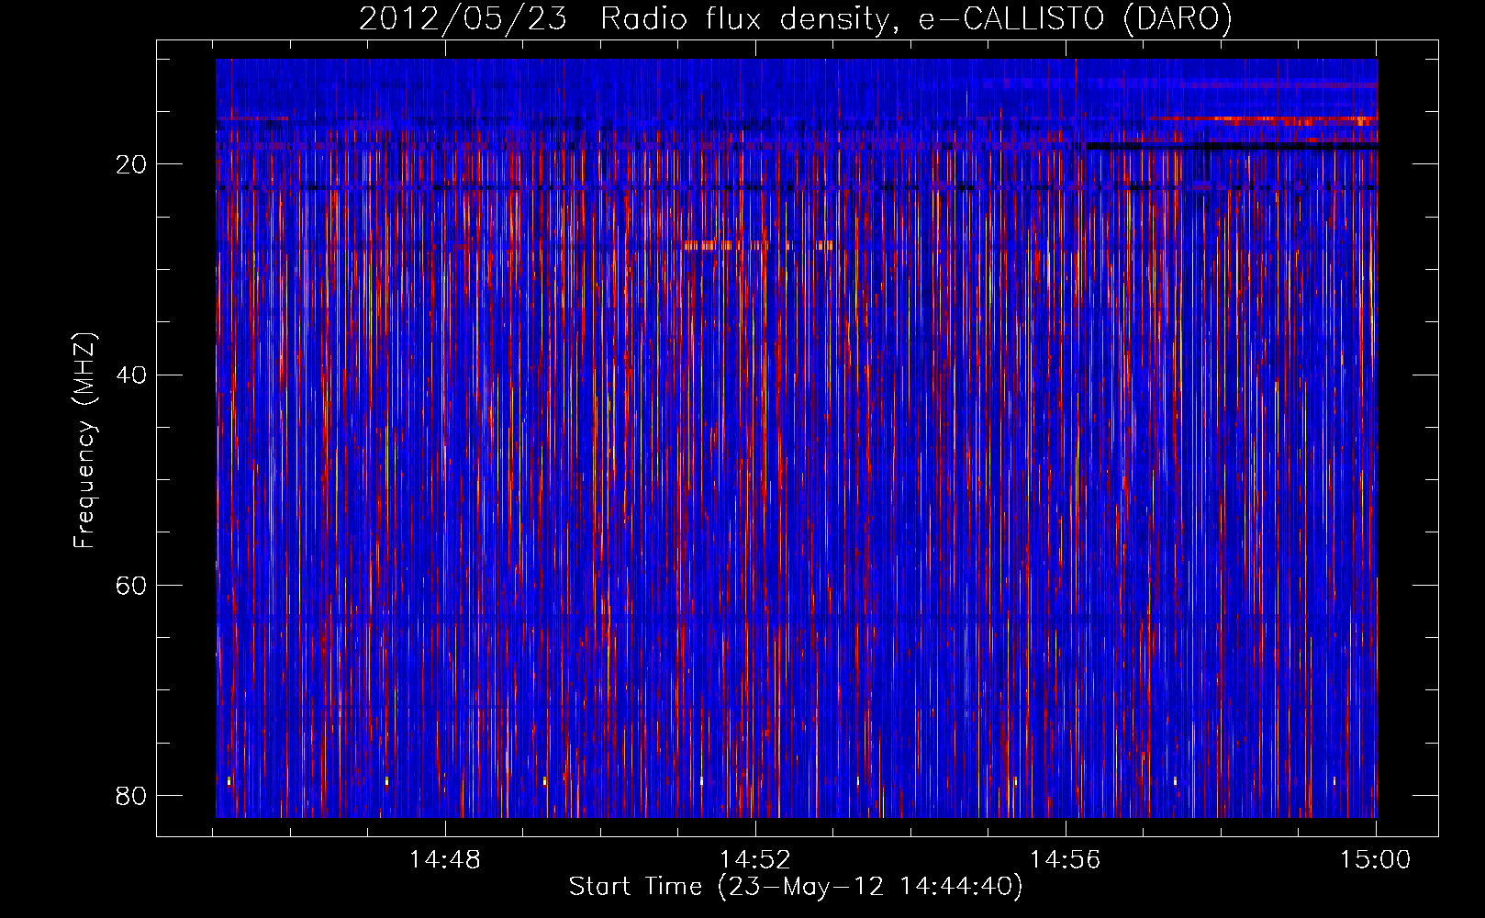Click the 'Start Time (23-May-12 14:44:40)' axis label
This screenshot has width=1485, height=918.
point(796,887)
